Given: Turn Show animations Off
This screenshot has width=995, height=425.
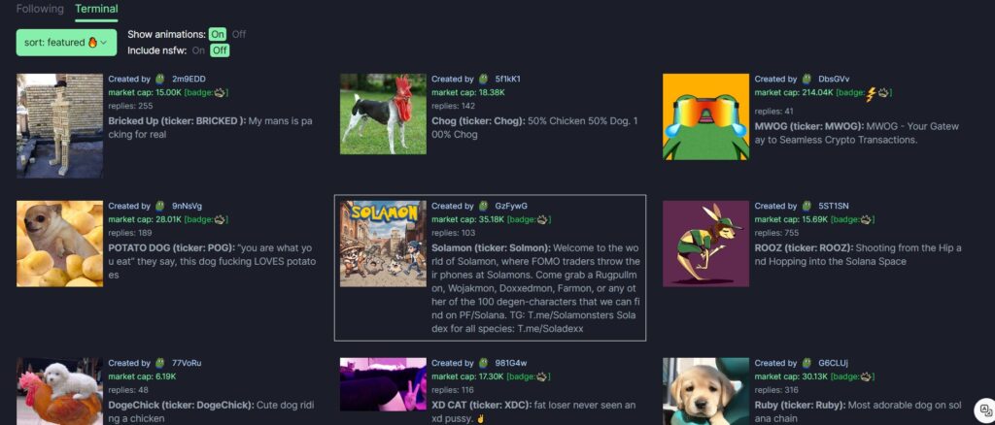Looking at the screenshot, I should click(x=239, y=34).
